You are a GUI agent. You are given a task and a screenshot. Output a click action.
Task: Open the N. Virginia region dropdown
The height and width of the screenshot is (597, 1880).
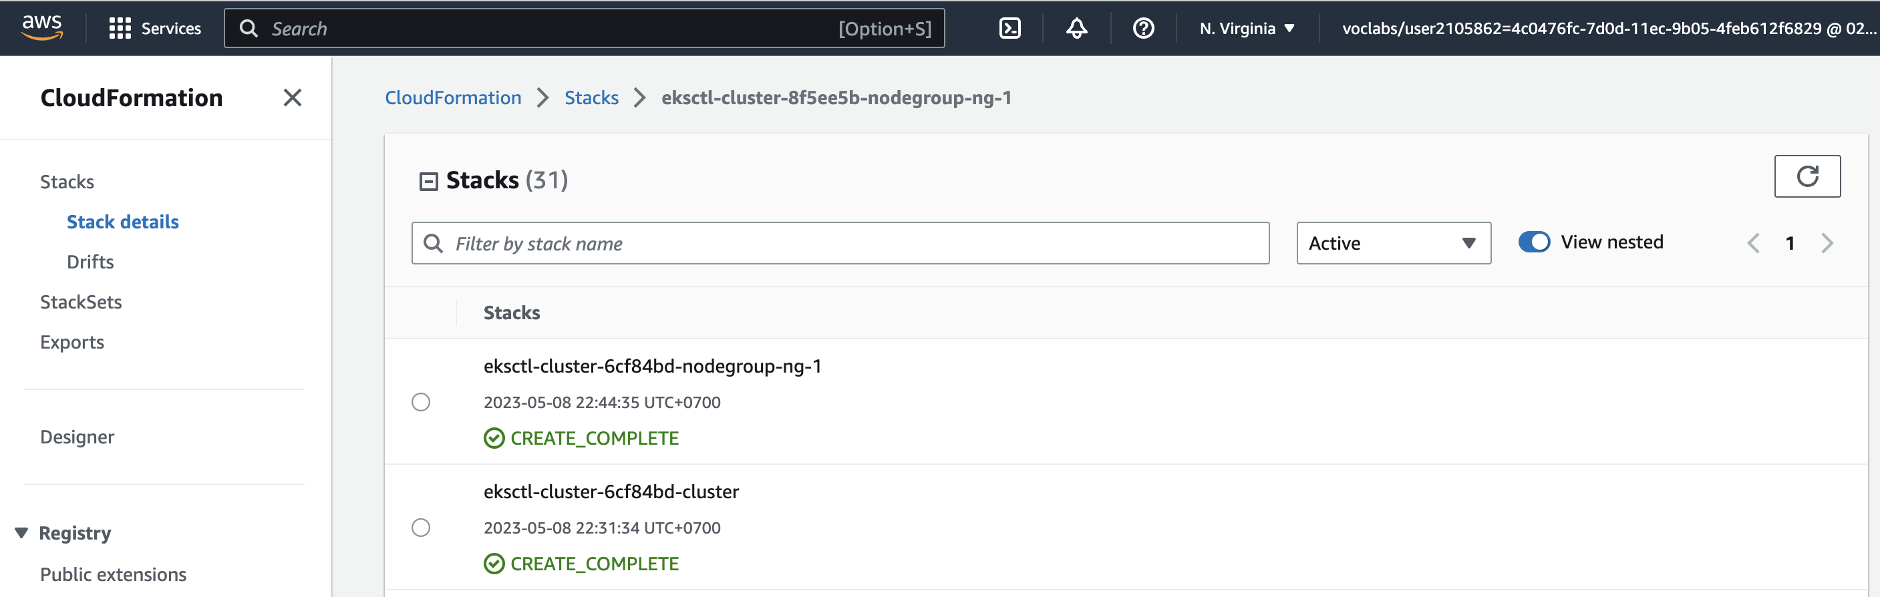[x=1247, y=29]
